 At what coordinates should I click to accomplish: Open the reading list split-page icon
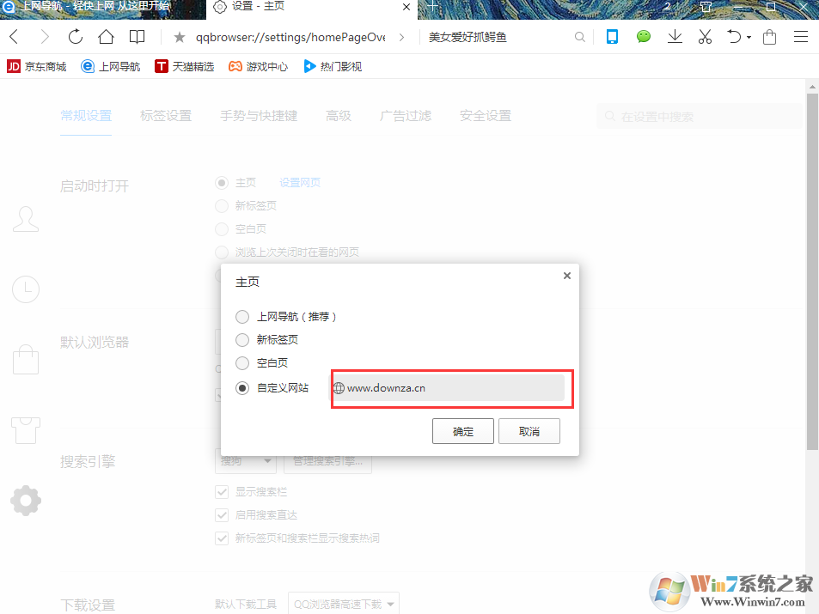tap(137, 37)
